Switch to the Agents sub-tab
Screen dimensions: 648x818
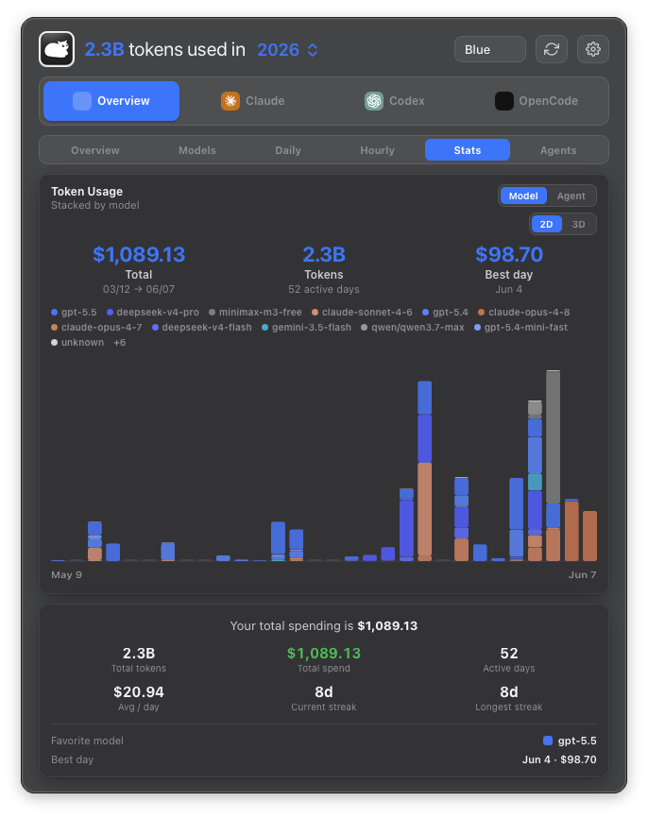coord(558,150)
